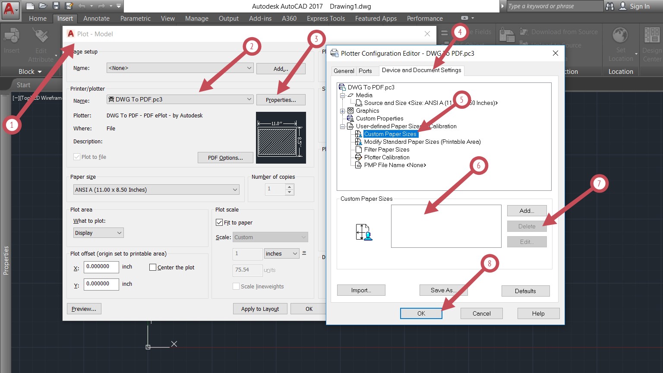Click the Open folder icon in quick access toolbar

click(x=43, y=6)
